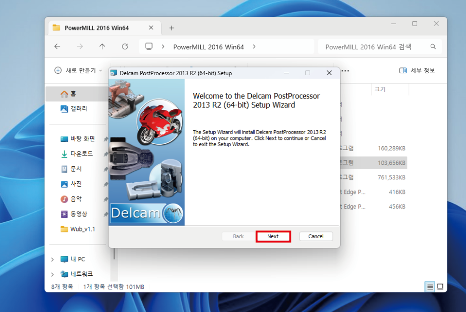Go up one folder level in Explorer
This screenshot has width=466, height=312.
(x=102, y=47)
